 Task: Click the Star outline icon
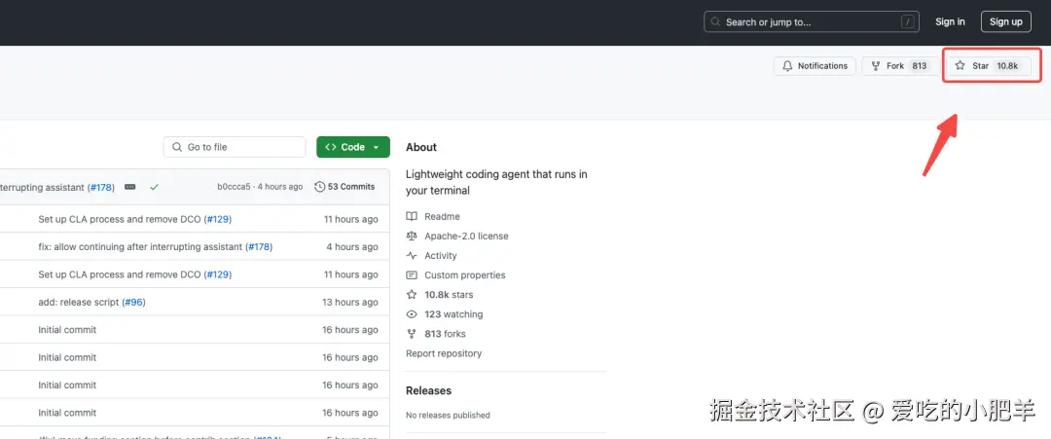pyautogui.click(x=960, y=65)
